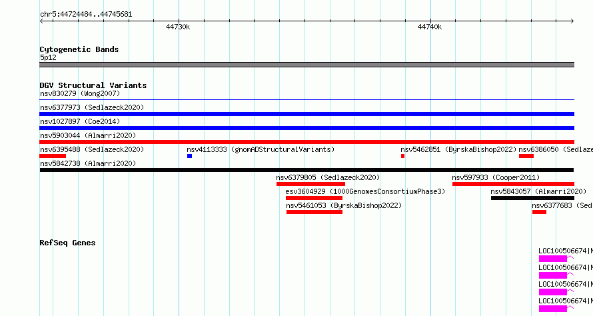Select the second LOC100506674 magenta gene bar
593x316 pixels.
tap(553, 275)
